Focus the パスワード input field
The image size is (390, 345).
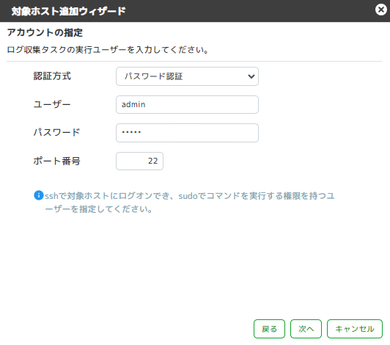point(187,133)
